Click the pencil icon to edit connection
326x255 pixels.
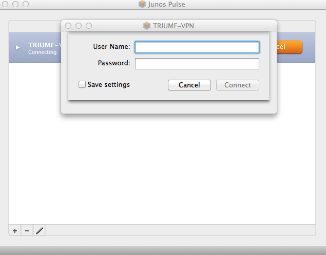coord(40,231)
